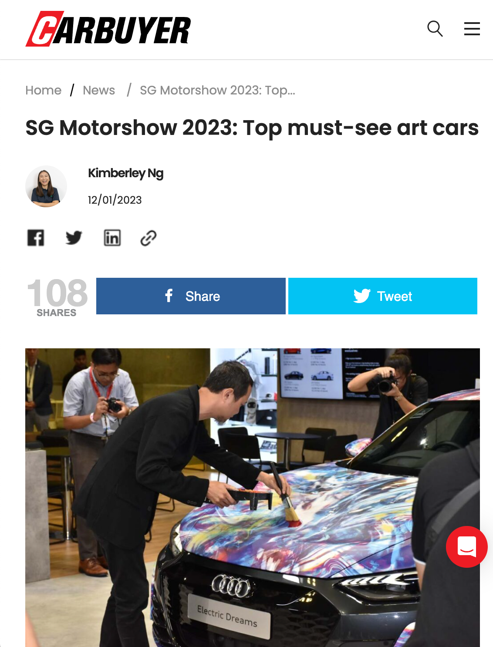
Task: Click the blue Facebook Share button
Action: pos(191,296)
